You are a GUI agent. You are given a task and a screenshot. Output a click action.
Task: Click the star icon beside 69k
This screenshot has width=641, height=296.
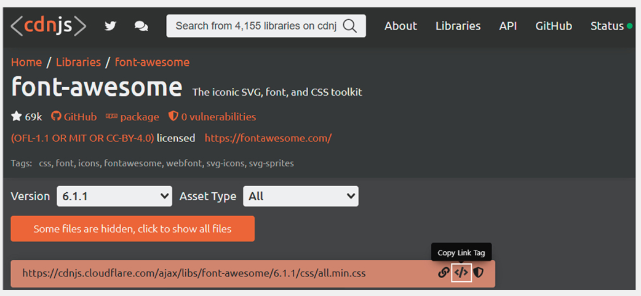[17, 117]
